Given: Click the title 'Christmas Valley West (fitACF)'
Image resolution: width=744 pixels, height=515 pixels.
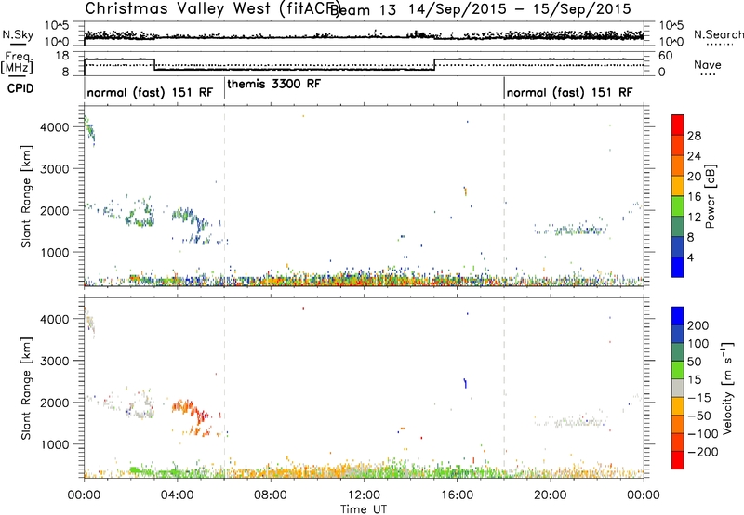Looking at the screenshot, I should (213, 8).
